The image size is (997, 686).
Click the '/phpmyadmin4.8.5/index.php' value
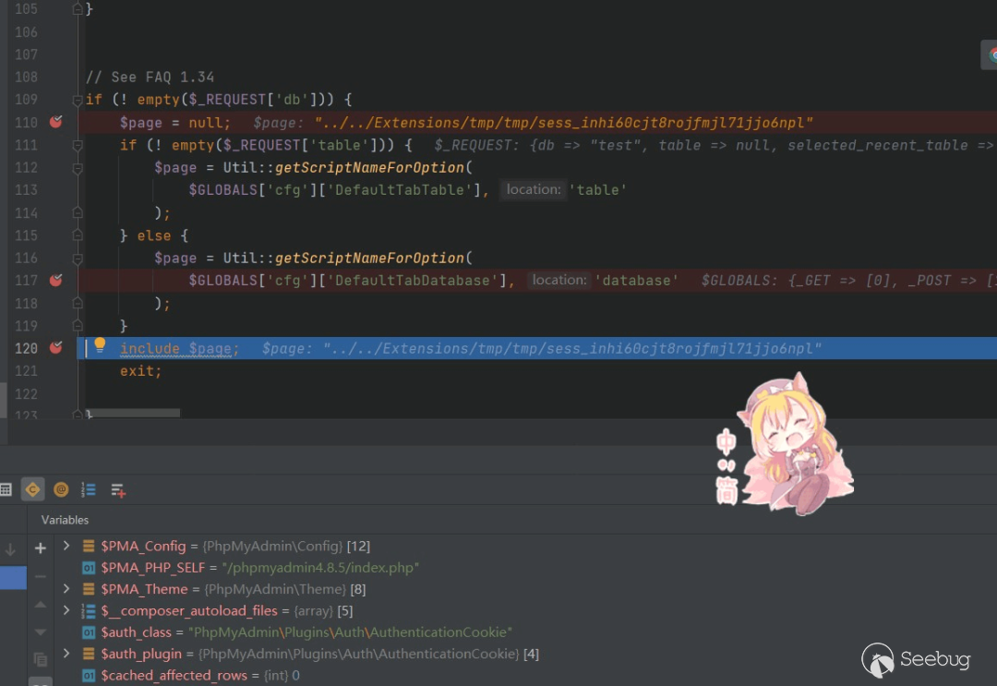click(320, 568)
